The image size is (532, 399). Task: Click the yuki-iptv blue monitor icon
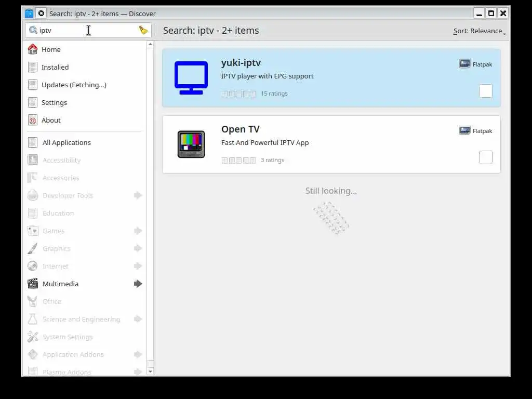point(191,78)
